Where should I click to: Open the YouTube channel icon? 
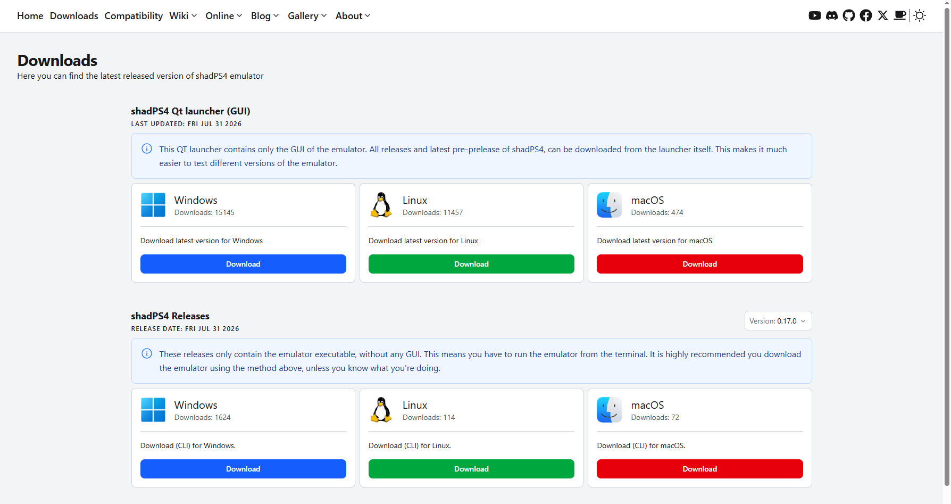814,16
